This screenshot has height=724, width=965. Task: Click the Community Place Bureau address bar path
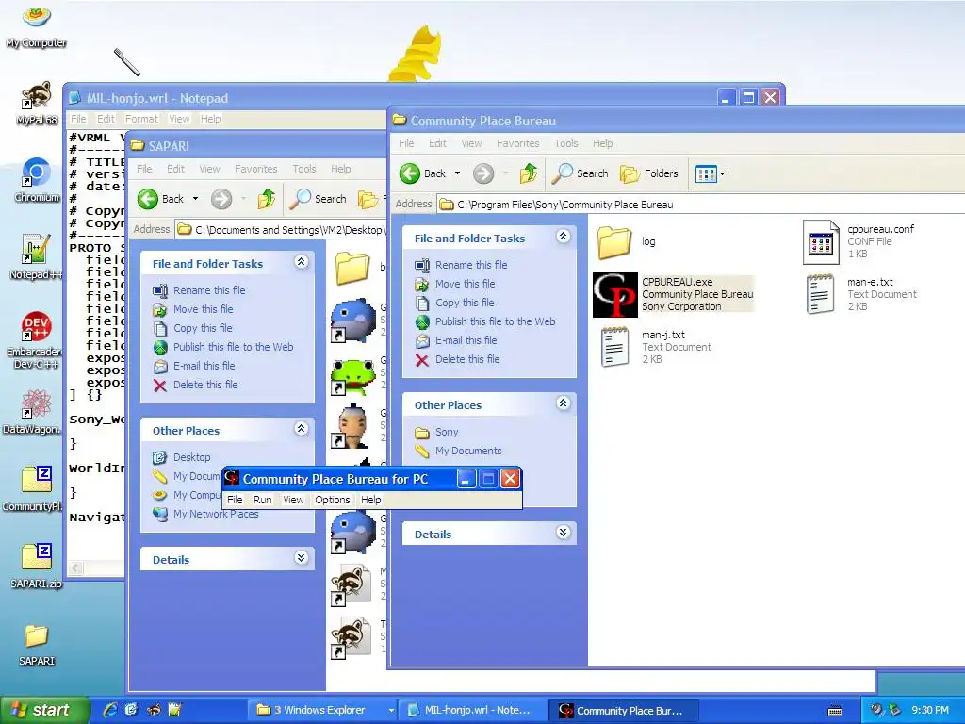point(700,205)
